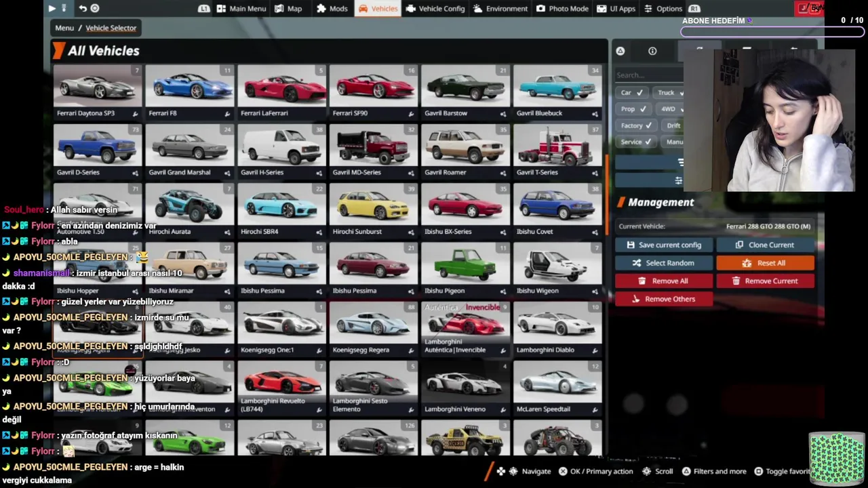Click the play icon in top bar
868x488 pixels.
pos(52,8)
